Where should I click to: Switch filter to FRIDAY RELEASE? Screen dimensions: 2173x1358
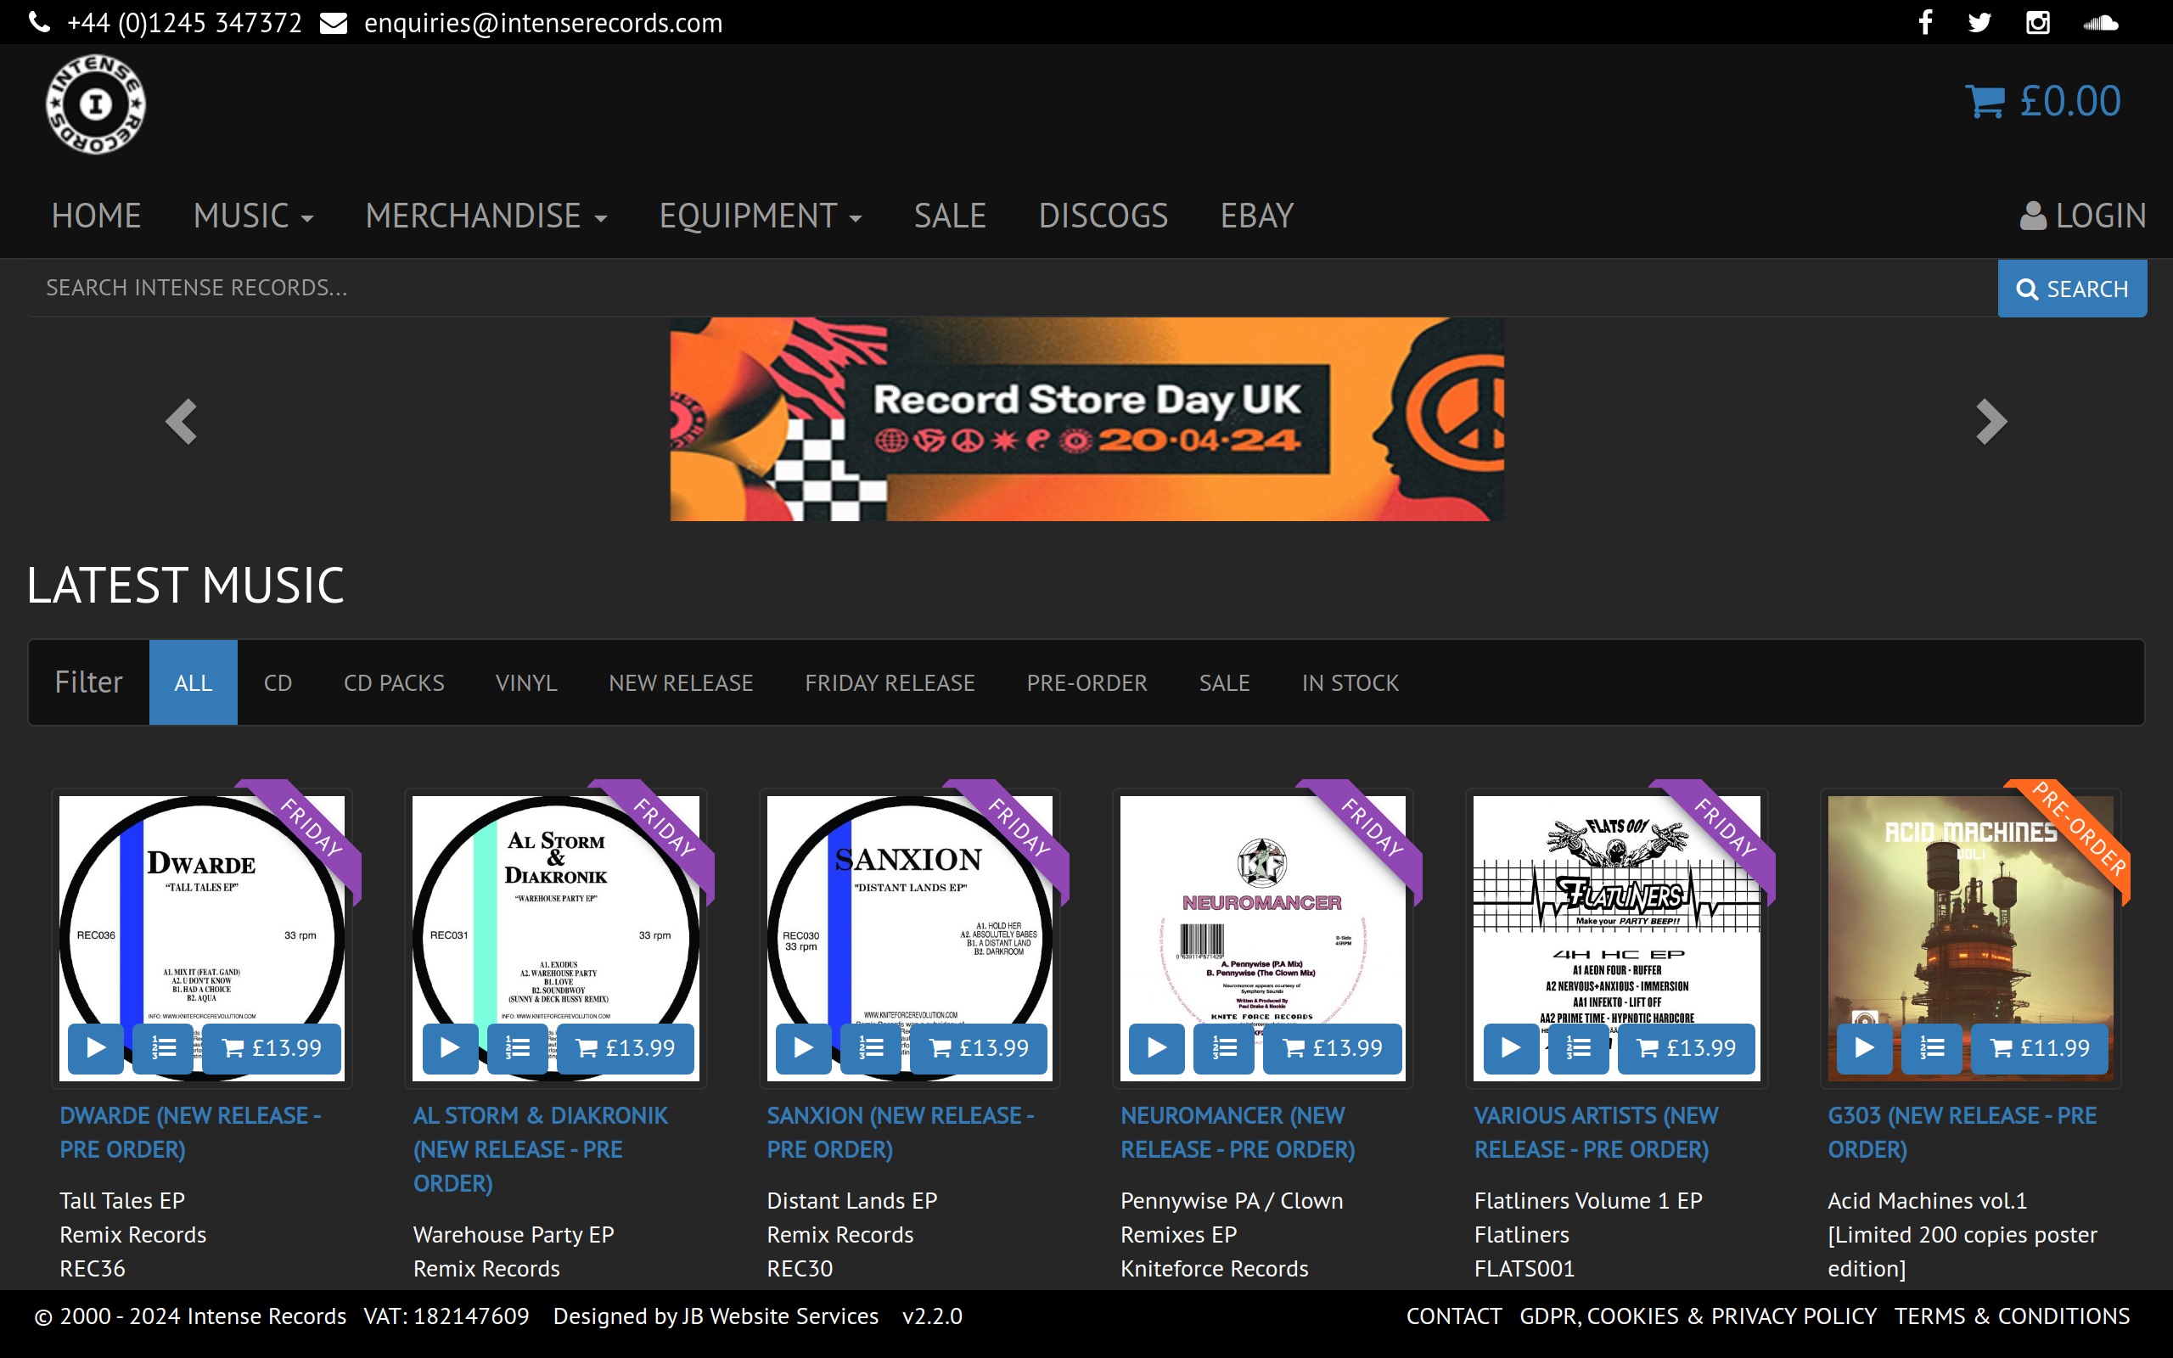coord(890,682)
